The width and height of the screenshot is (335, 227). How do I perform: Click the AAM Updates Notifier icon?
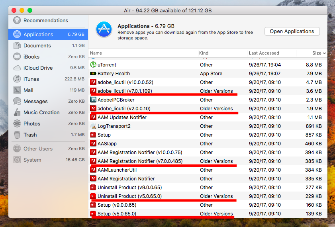pyautogui.click(x=93, y=117)
